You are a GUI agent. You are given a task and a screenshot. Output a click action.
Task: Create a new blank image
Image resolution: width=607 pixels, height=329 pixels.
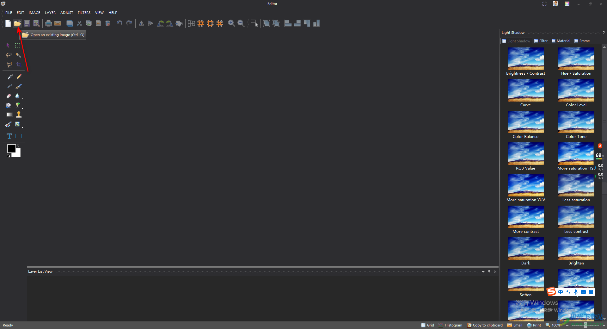[8, 23]
